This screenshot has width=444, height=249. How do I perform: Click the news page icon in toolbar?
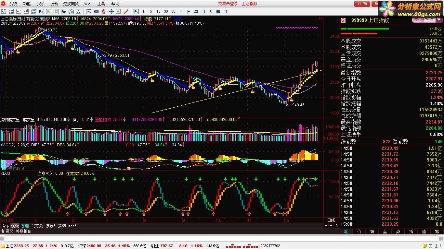pos(33,11)
